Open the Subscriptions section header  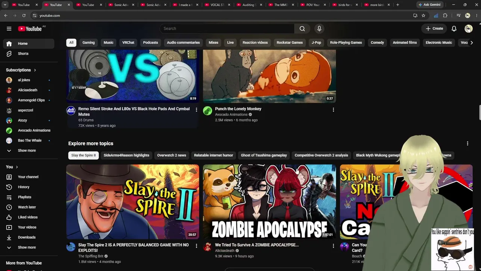tap(21, 70)
